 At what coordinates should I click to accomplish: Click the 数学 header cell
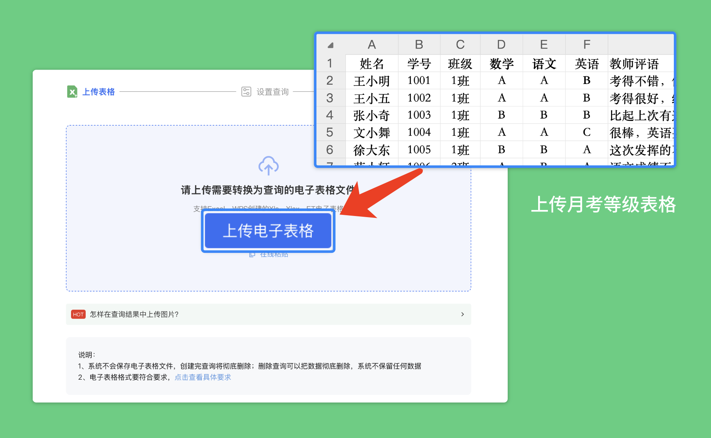[501, 64]
